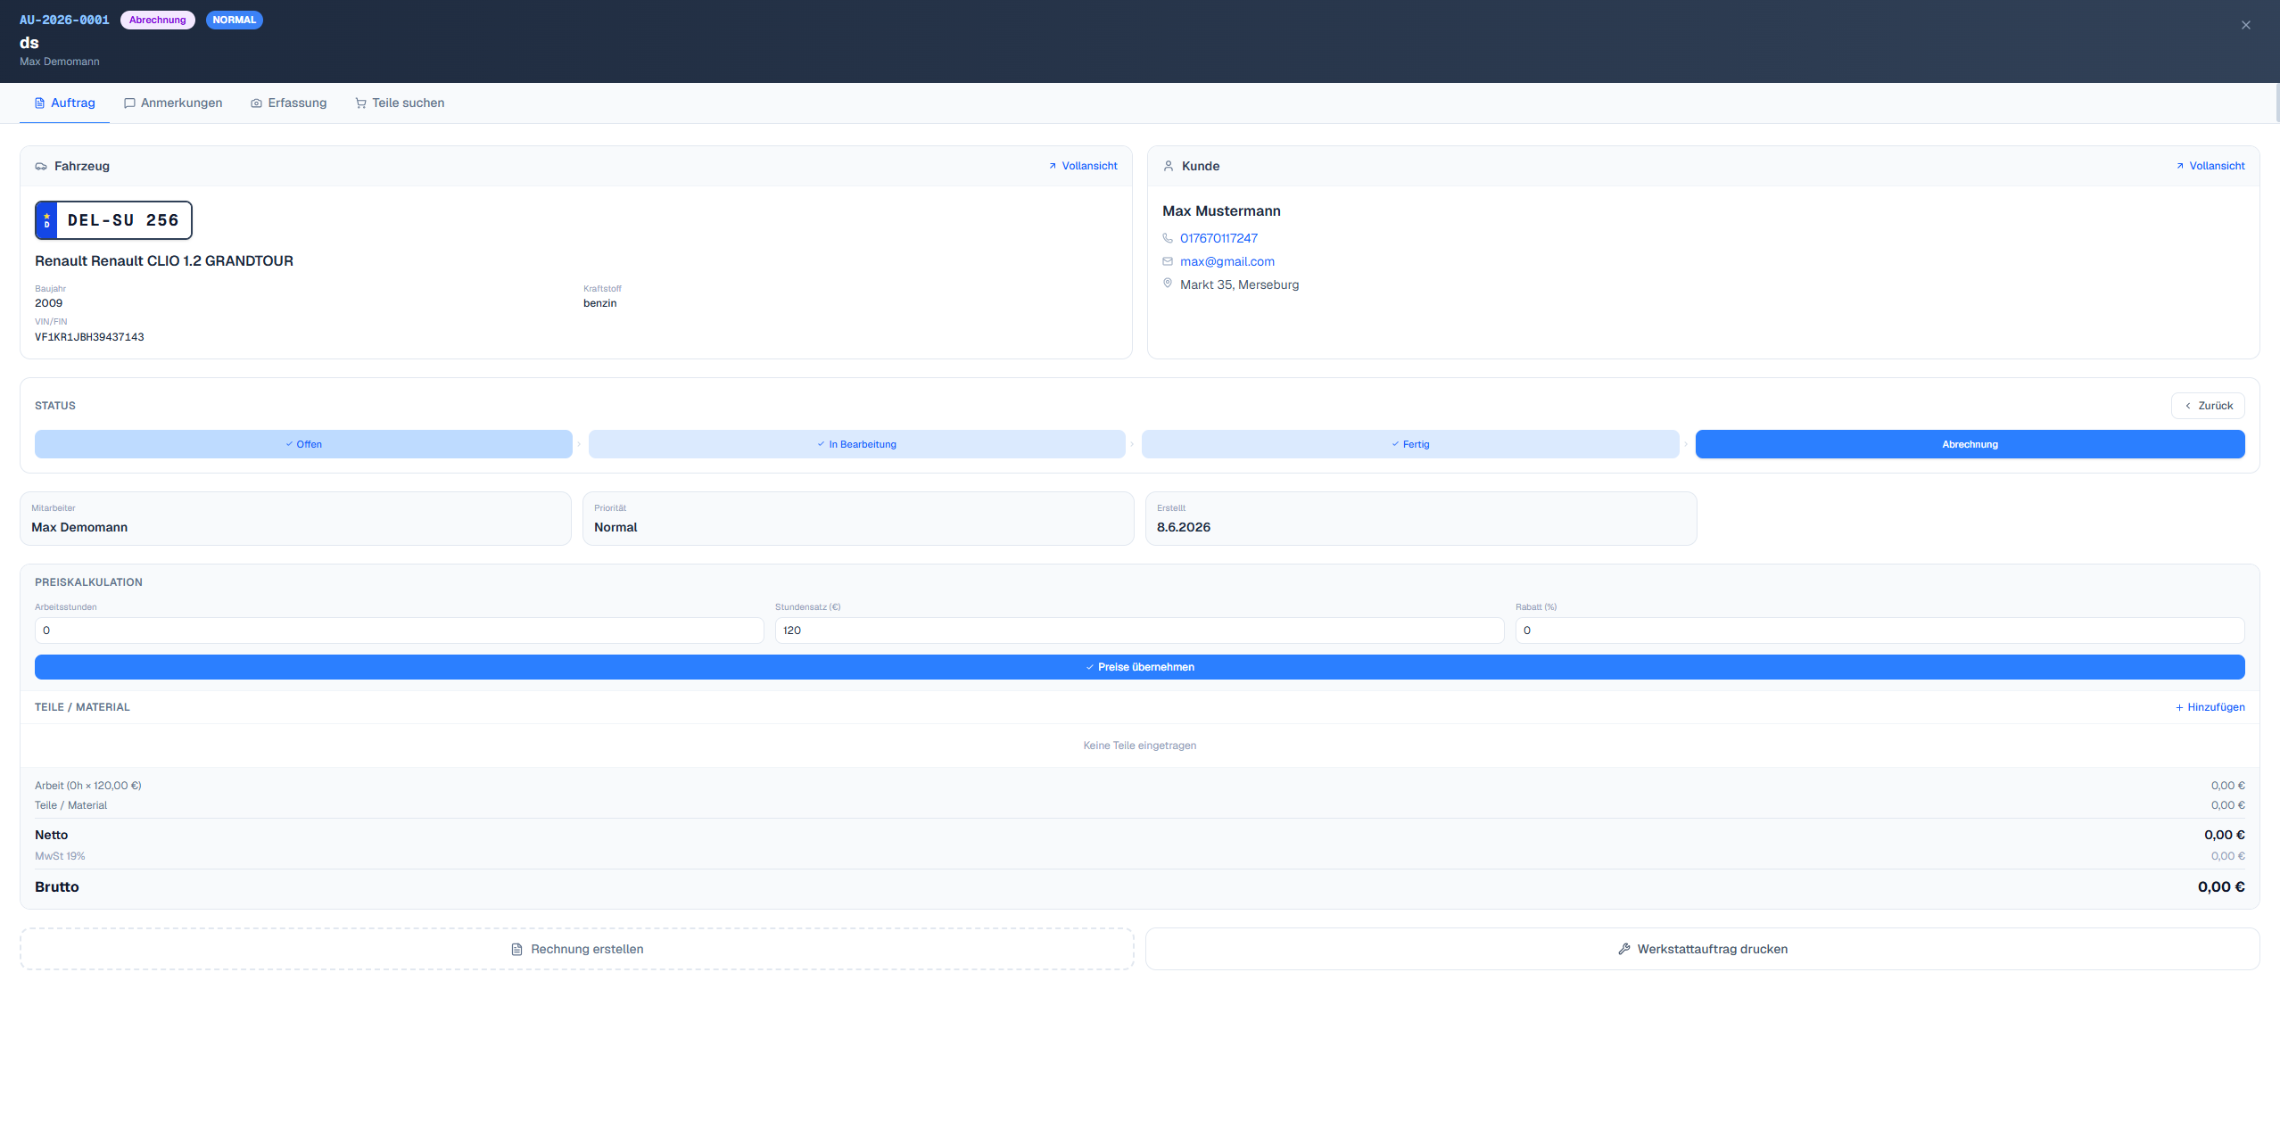
Task: Add a part with Hinzufügen
Action: click(x=2210, y=707)
